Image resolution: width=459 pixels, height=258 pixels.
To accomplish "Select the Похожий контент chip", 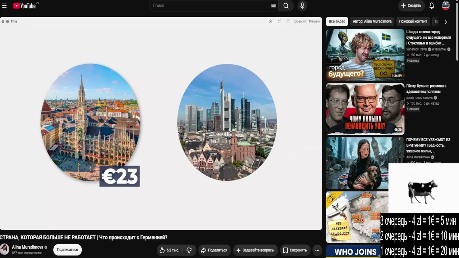I will tap(413, 21).
